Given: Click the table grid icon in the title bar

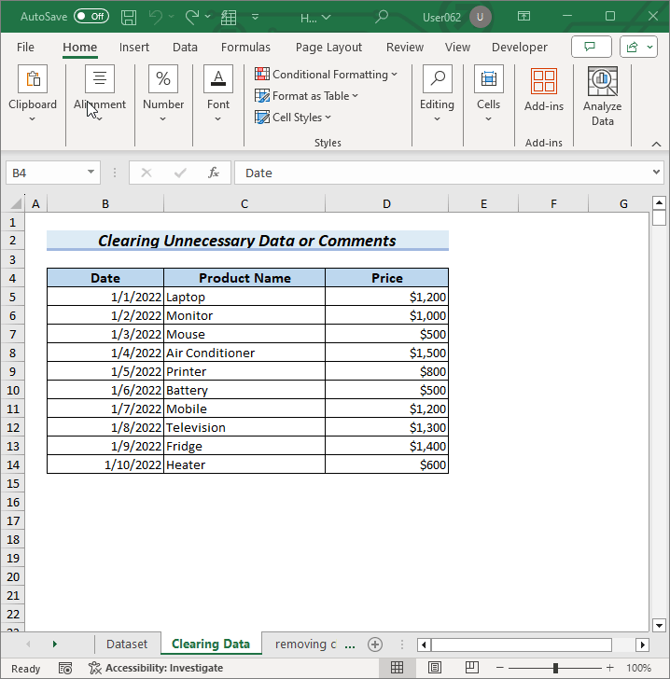Looking at the screenshot, I should (x=229, y=18).
